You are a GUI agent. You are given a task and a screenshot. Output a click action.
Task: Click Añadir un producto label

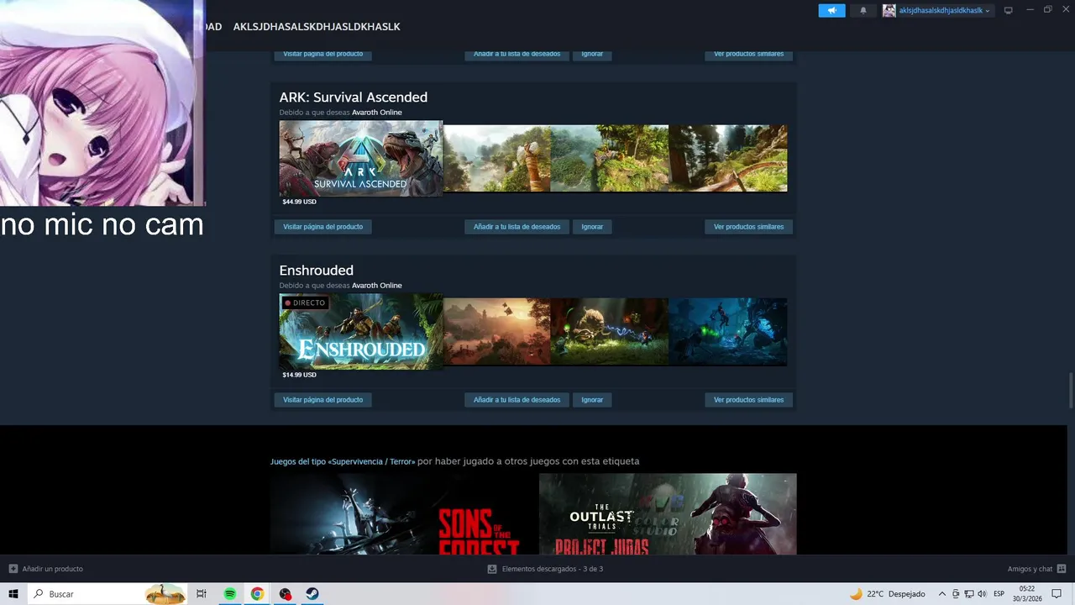52,569
